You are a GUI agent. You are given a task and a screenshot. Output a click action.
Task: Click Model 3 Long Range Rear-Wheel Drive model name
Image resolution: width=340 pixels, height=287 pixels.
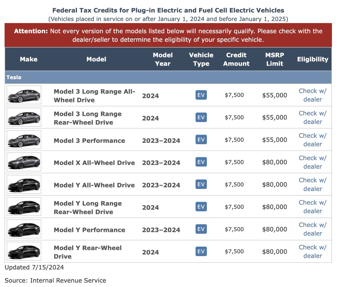coord(88,118)
